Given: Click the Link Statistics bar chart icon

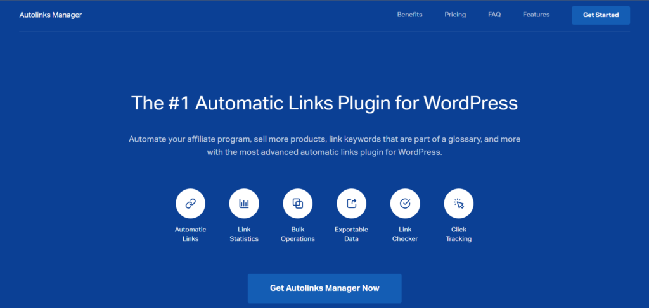Looking at the screenshot, I should click(x=244, y=204).
